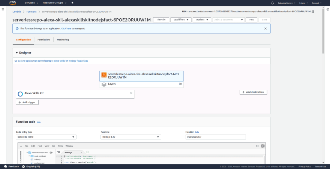Collapse the editor menu bar arrow
This screenshot has width=330, height=169.
pos(21,146)
